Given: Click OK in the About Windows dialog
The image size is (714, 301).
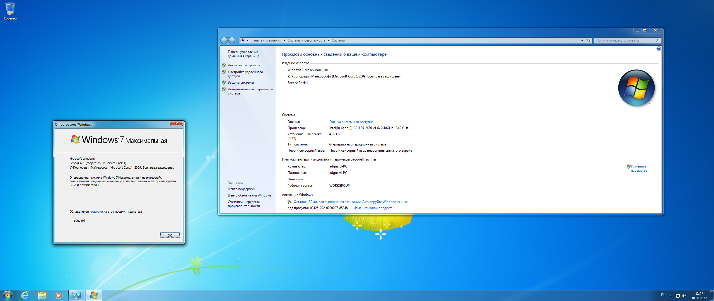Looking at the screenshot, I should point(170,236).
